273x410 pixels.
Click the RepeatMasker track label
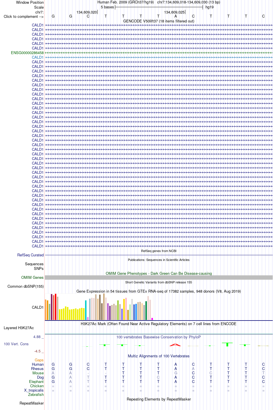point(32,403)
